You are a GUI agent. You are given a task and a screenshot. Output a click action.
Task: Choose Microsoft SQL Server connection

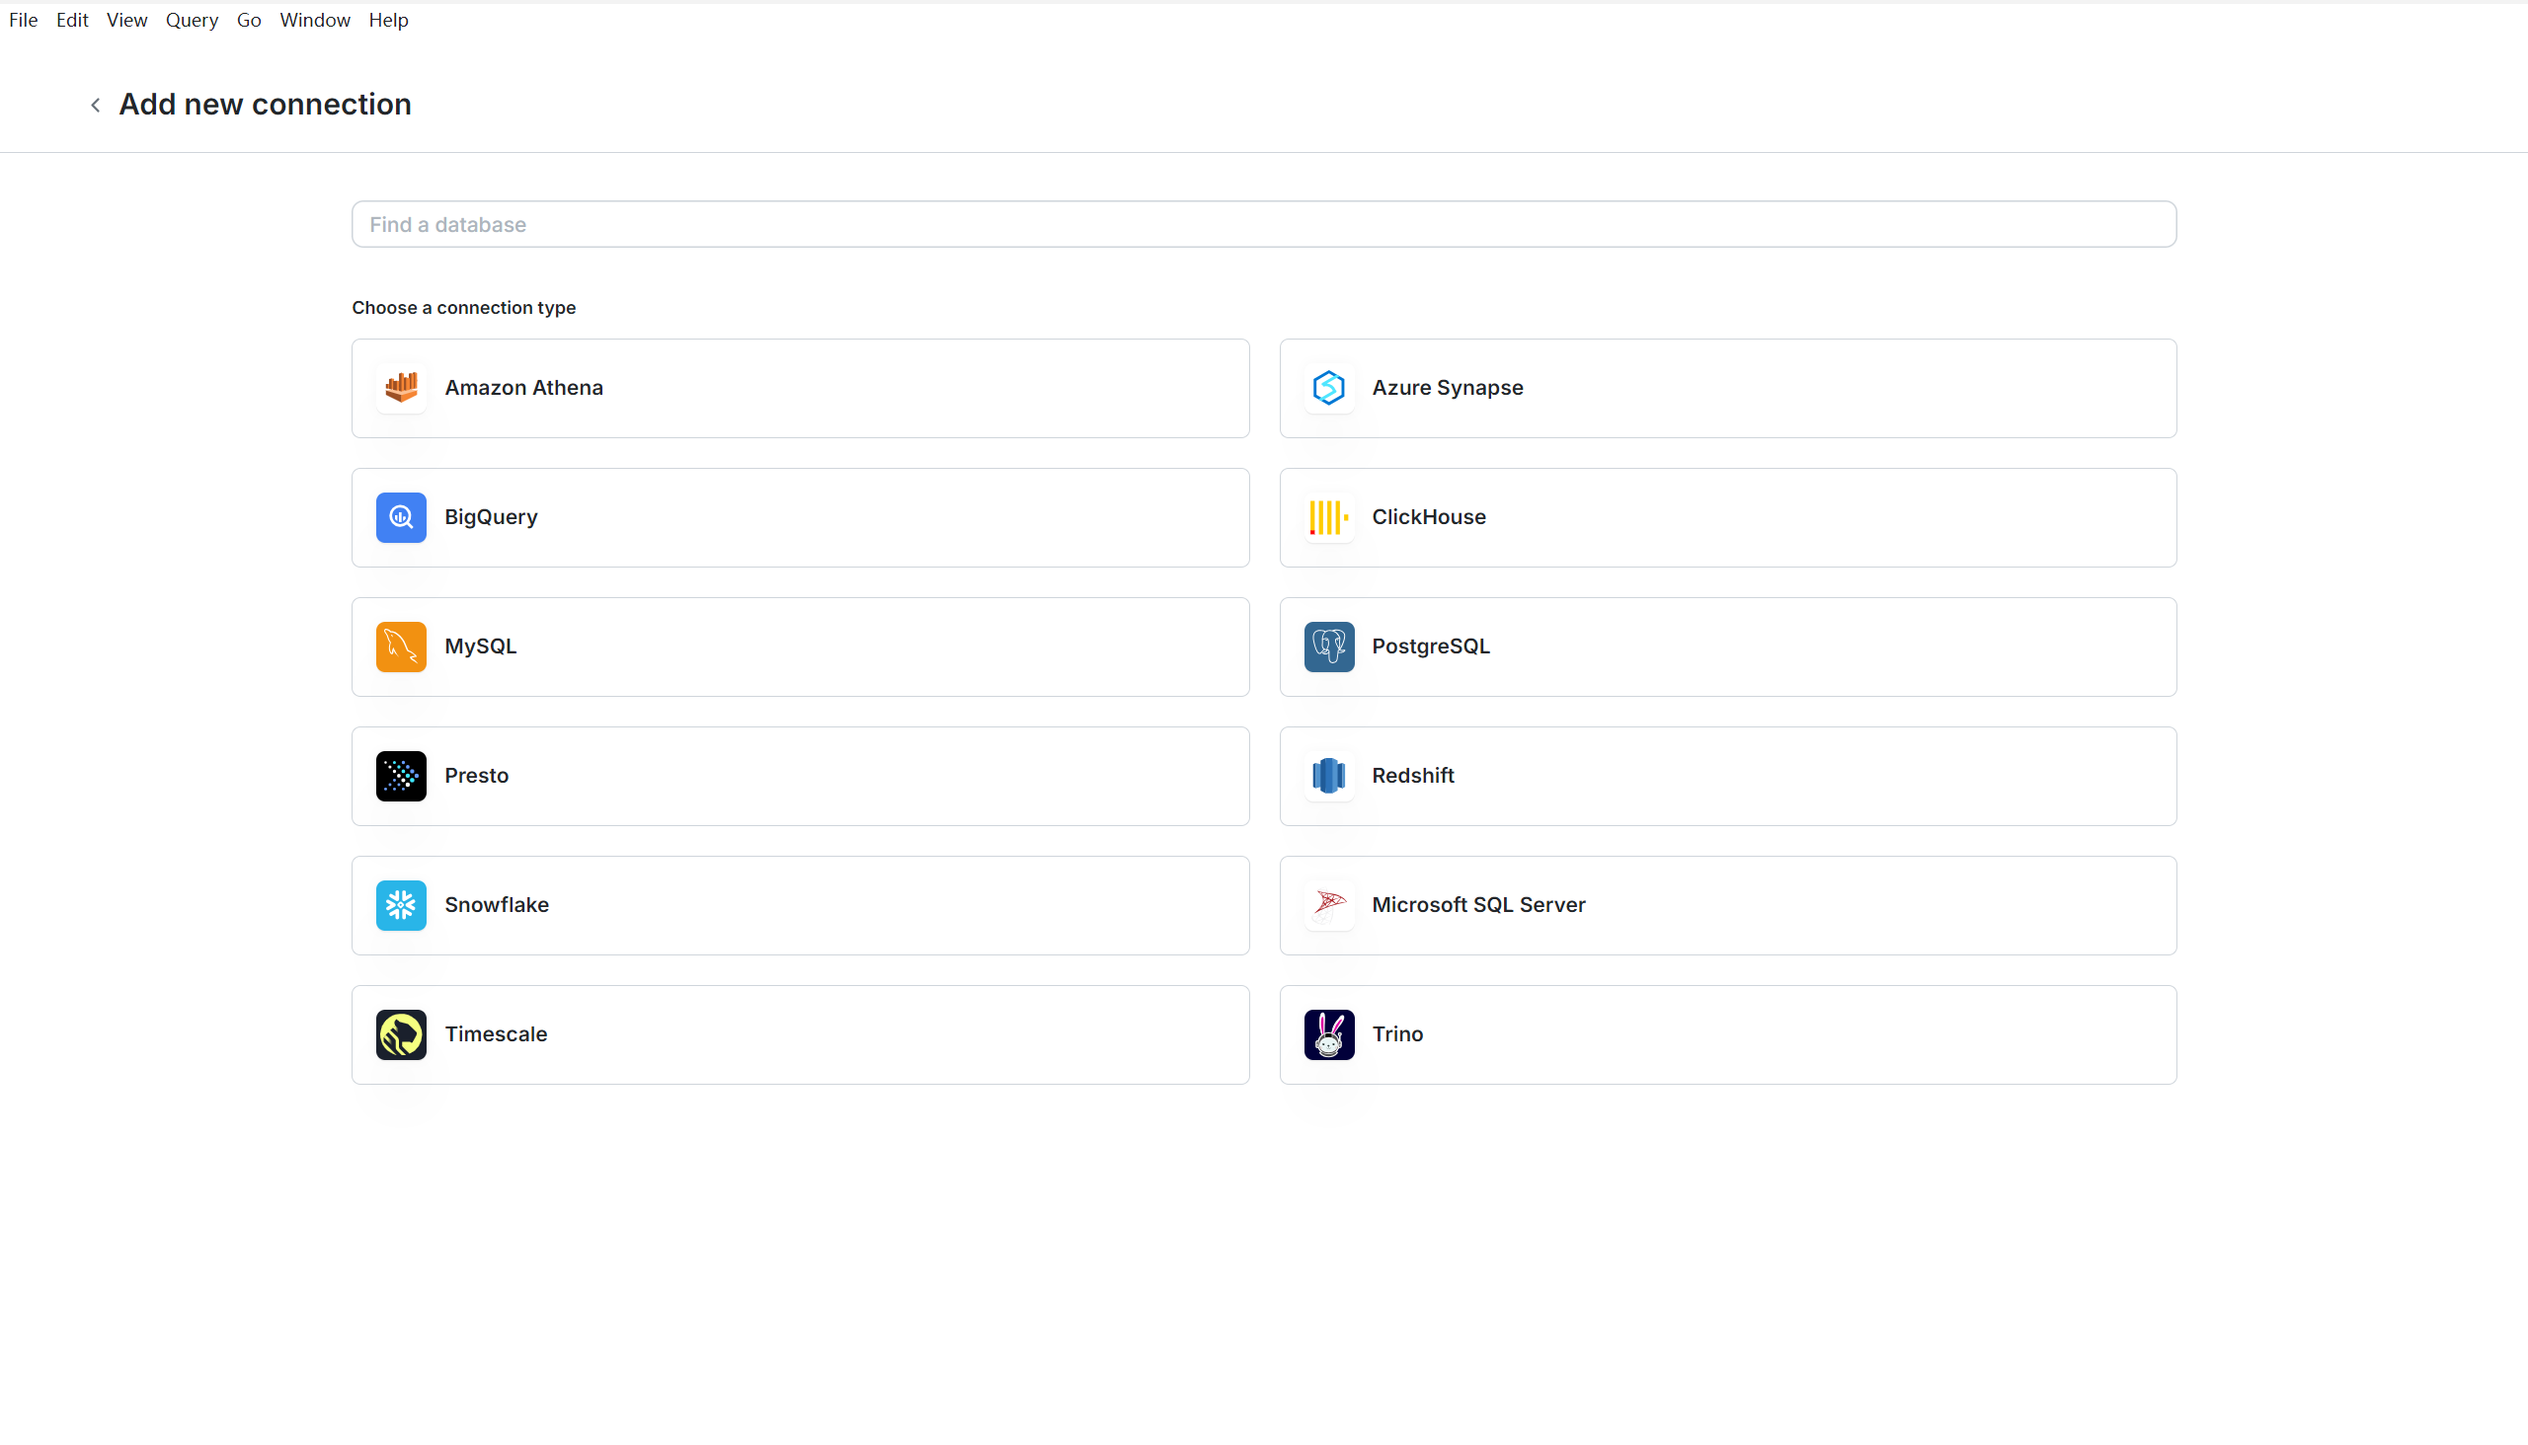[x=1728, y=905]
